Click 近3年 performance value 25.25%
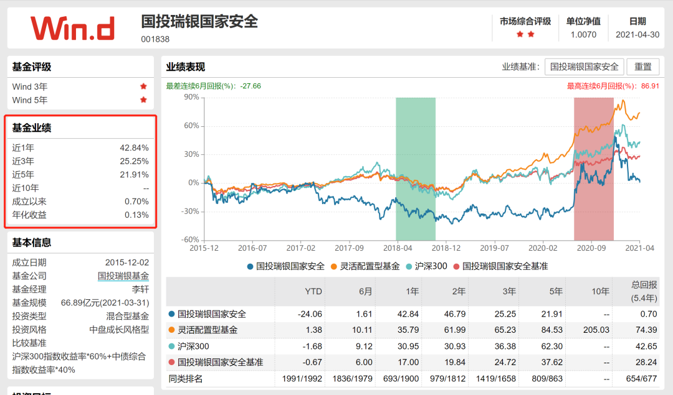673x395 pixels. (134, 161)
